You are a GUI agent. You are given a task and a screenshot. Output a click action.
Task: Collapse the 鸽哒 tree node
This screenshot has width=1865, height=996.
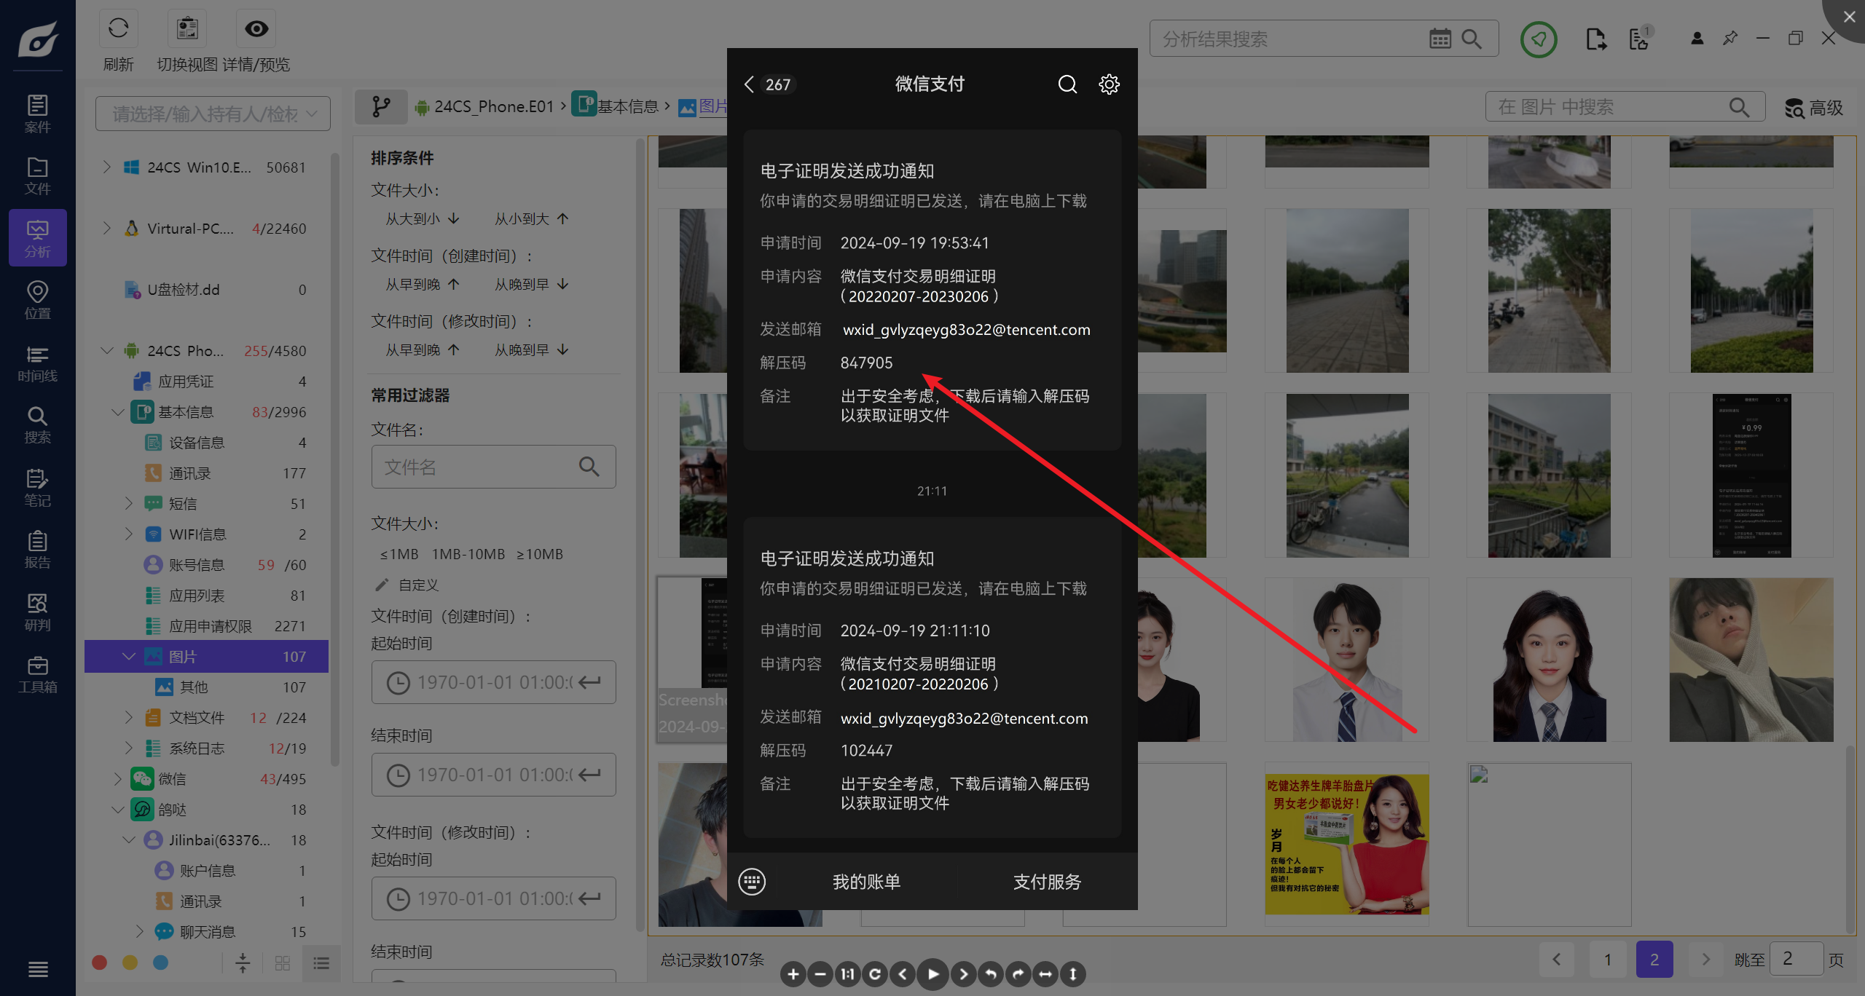(118, 810)
